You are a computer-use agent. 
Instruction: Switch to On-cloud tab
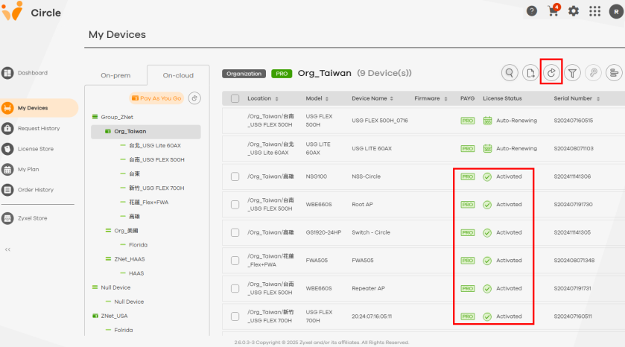178,75
